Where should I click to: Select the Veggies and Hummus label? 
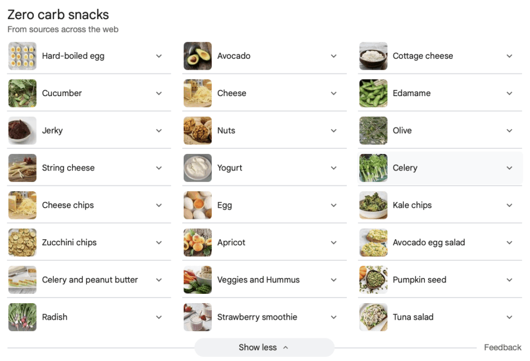(258, 280)
